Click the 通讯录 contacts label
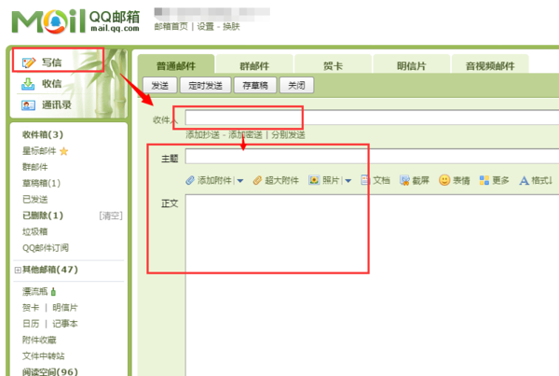Viewport: 559px width, 376px height. (56, 105)
